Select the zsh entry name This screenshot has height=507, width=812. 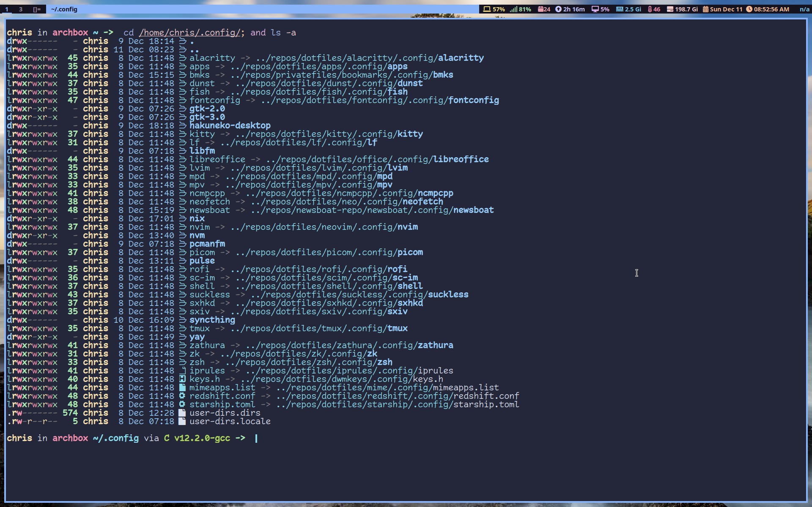[197, 362]
